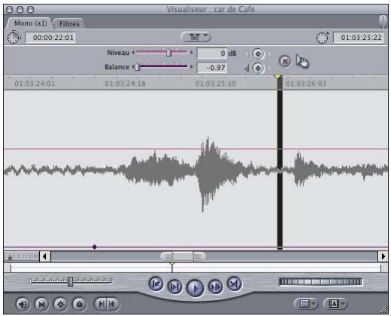391x316 pixels.
Task: Switch to the Mono (a1) tab
Action: pyautogui.click(x=30, y=23)
